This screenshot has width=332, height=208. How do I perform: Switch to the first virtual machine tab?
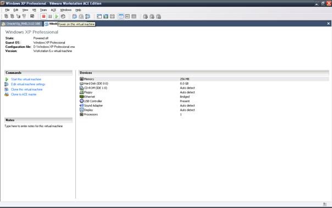click(21, 24)
